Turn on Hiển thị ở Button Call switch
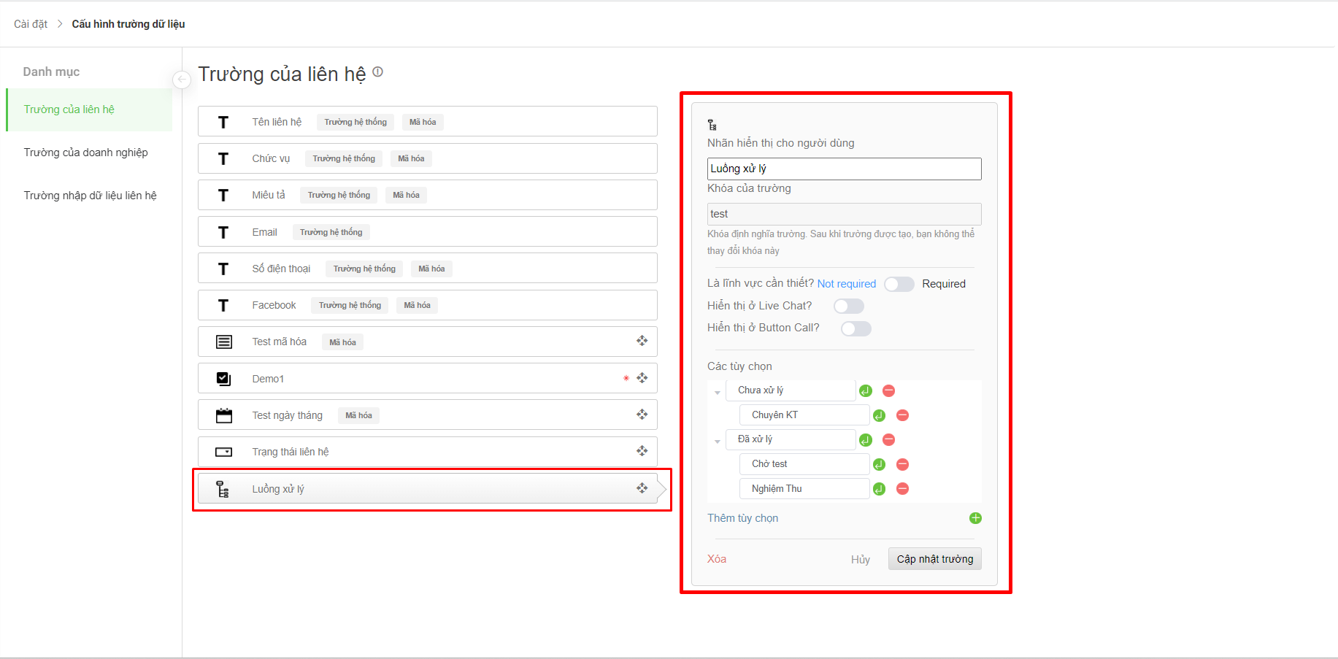The image size is (1338, 659). pos(856,328)
